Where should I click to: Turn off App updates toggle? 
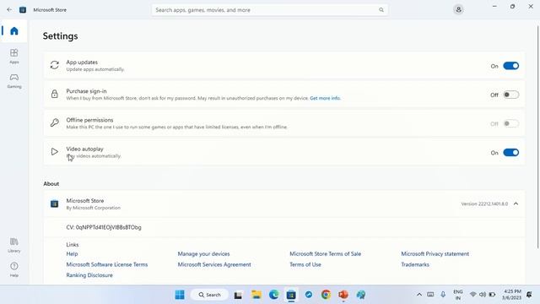(510, 66)
